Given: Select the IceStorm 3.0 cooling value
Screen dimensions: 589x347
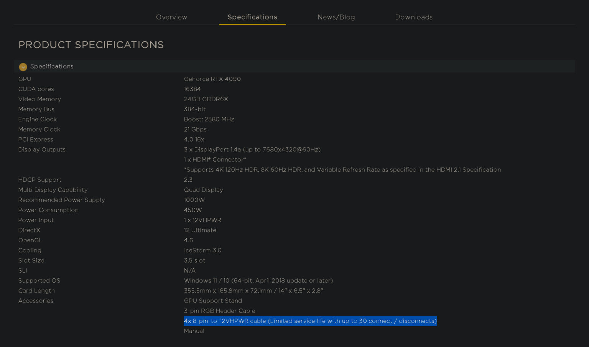Looking at the screenshot, I should [x=202, y=250].
